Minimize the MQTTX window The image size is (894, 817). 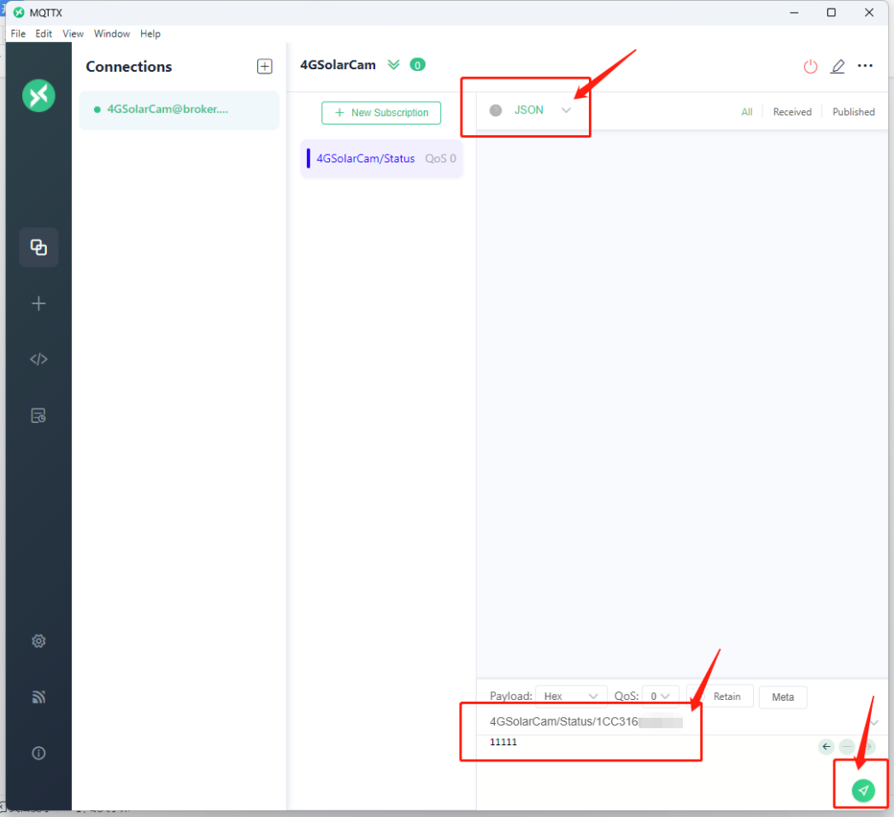tap(794, 13)
